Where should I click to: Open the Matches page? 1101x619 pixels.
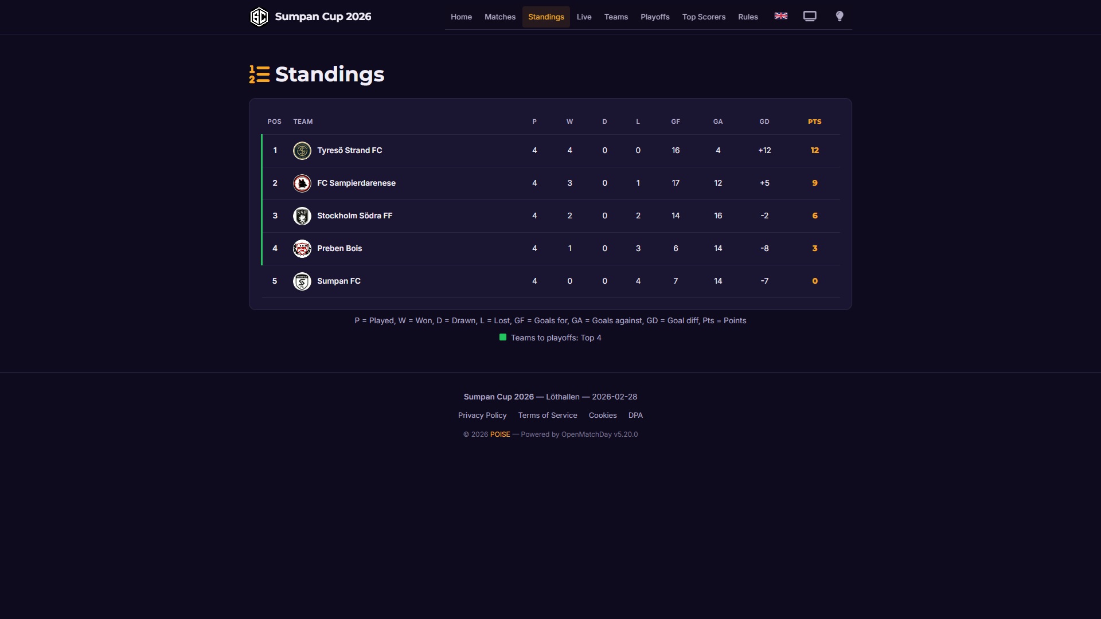point(499,17)
